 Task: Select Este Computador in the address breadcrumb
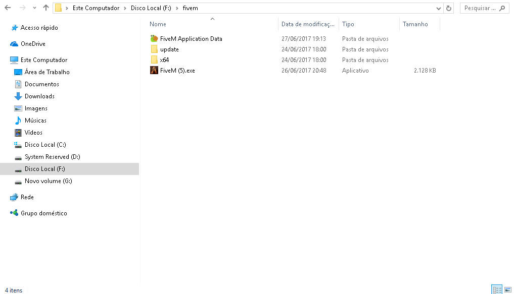96,8
